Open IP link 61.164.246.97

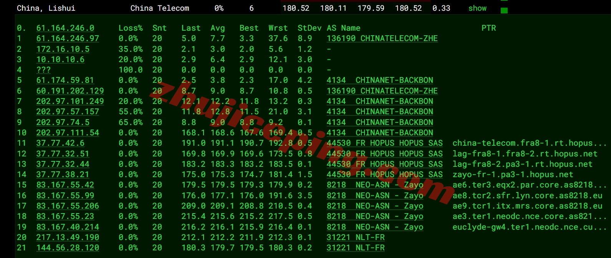pos(68,39)
